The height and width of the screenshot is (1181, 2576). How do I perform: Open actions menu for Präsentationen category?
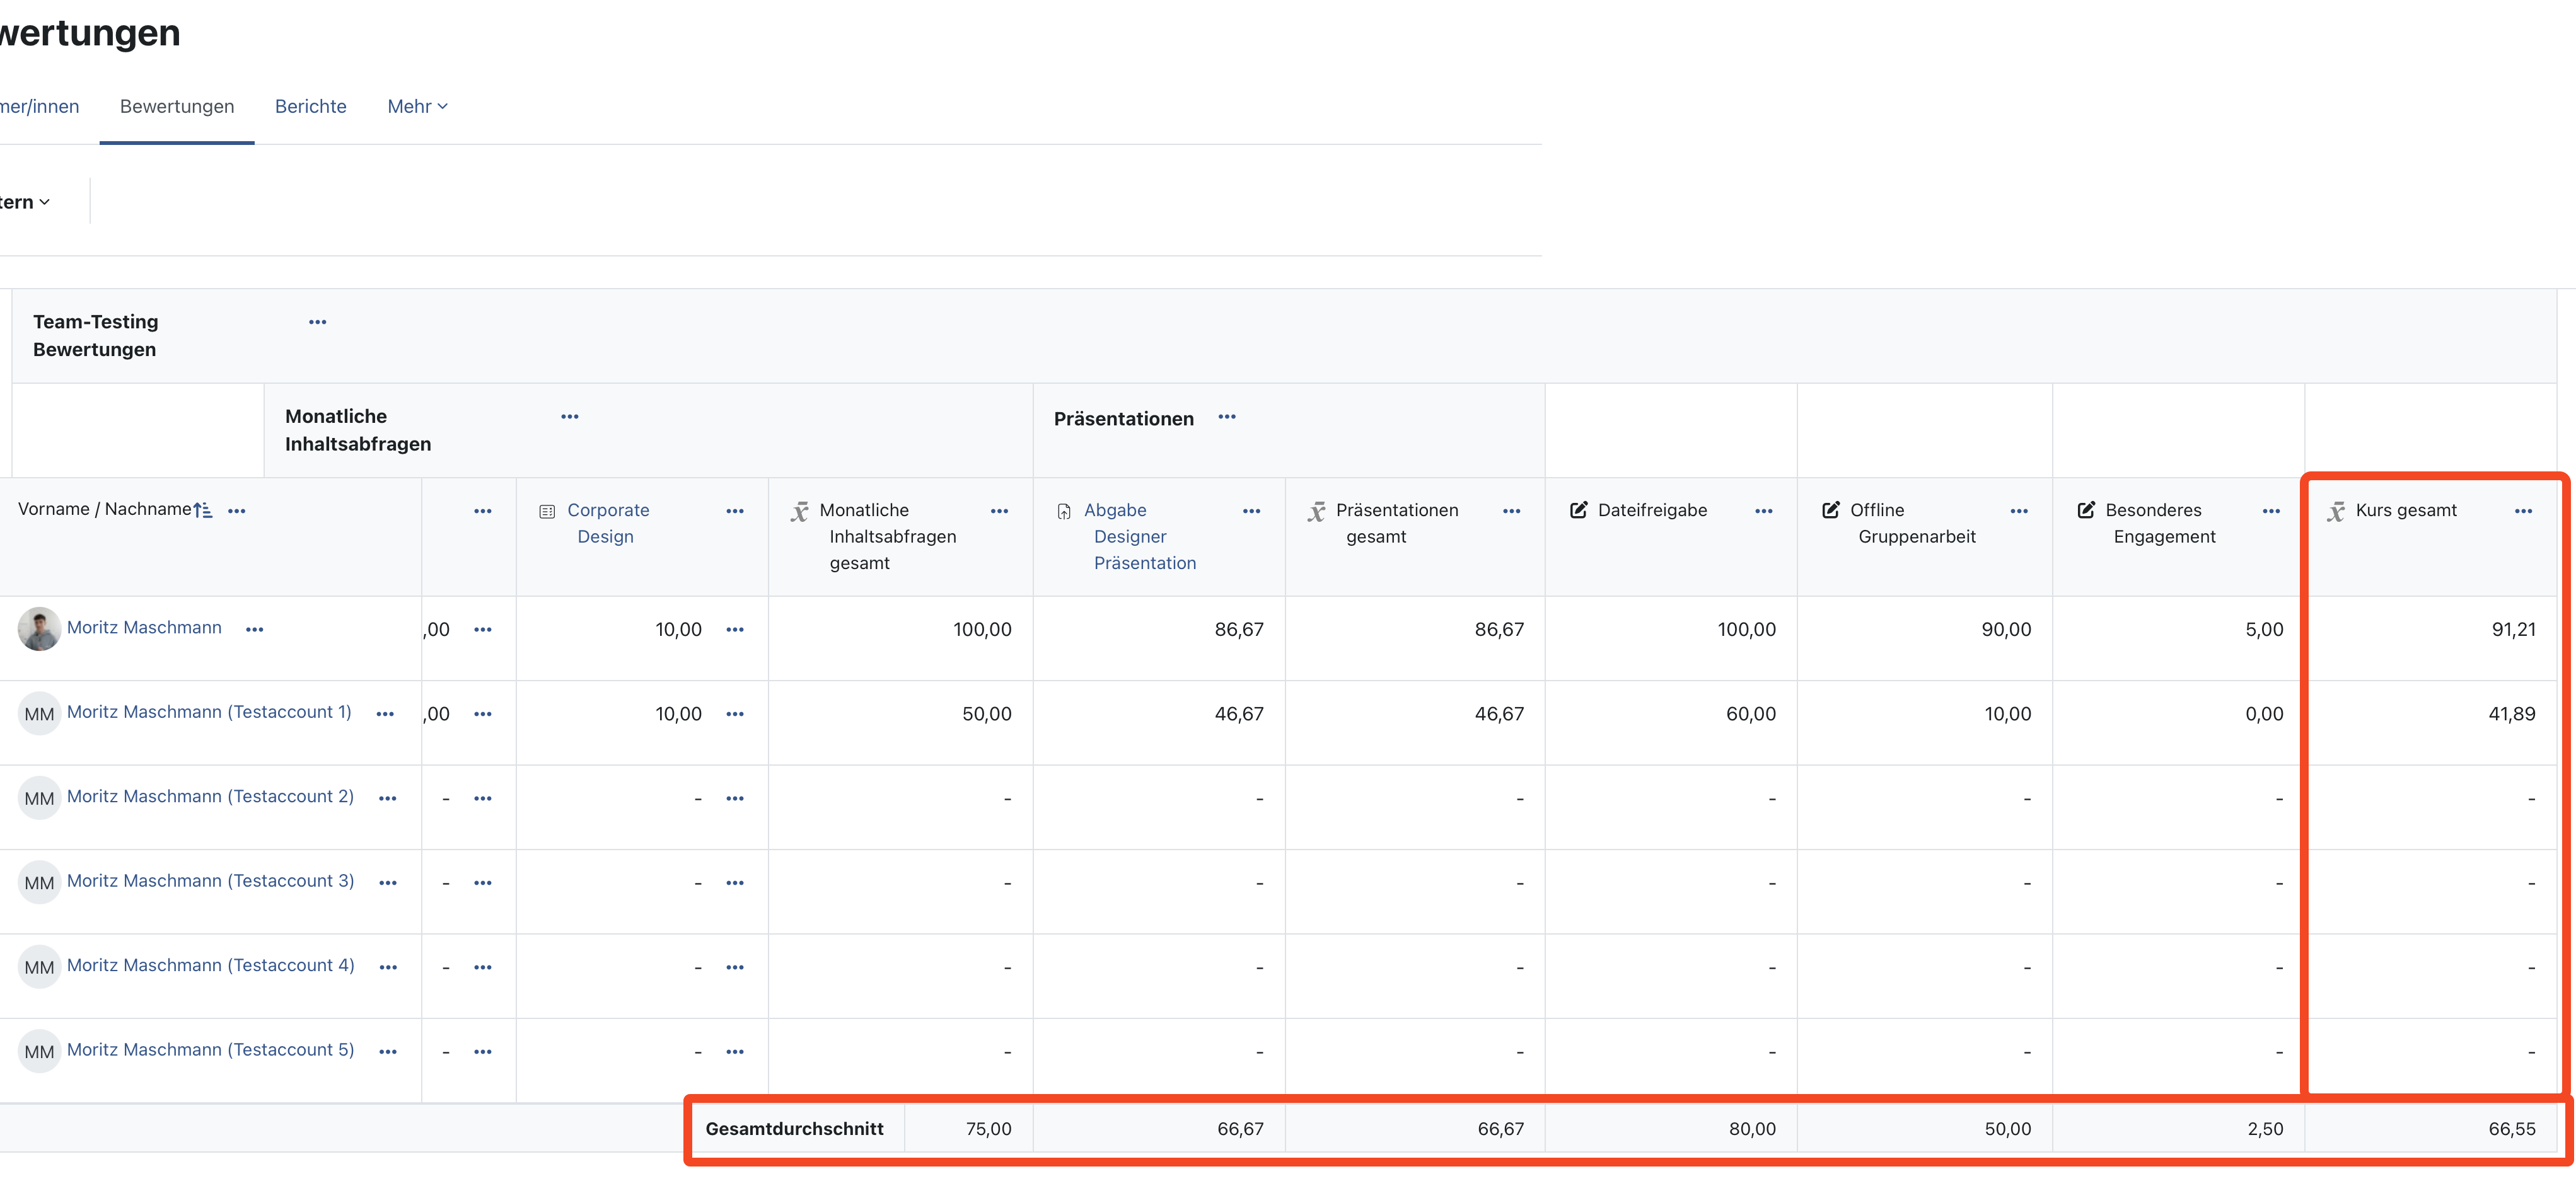[x=1227, y=417]
